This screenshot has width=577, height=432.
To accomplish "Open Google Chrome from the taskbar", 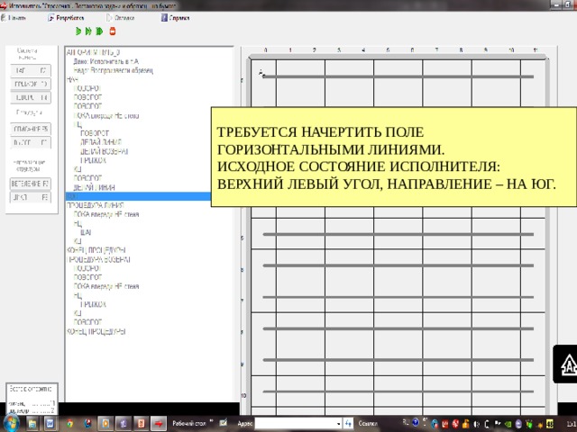I will pos(70,424).
